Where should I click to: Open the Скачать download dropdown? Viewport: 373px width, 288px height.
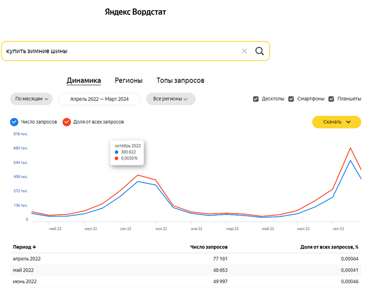[x=337, y=122]
